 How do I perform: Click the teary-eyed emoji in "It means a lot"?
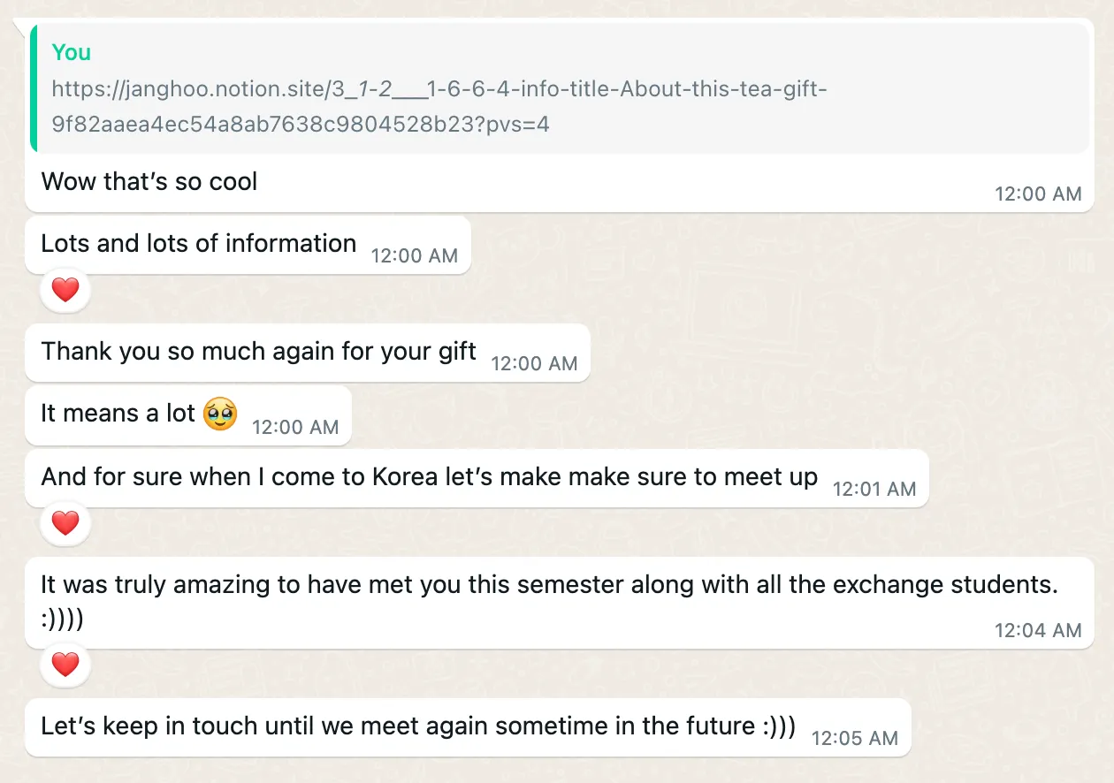coord(220,414)
